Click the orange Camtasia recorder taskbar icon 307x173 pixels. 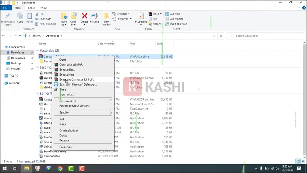pos(82,168)
